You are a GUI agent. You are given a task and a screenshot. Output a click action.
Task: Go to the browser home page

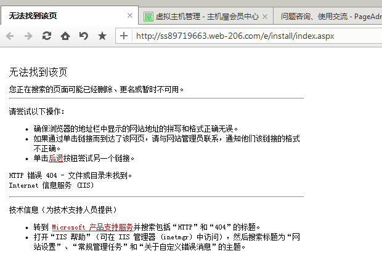point(65,36)
